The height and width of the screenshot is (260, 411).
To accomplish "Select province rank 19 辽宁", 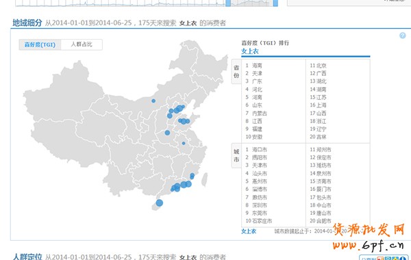I will click(318, 129).
